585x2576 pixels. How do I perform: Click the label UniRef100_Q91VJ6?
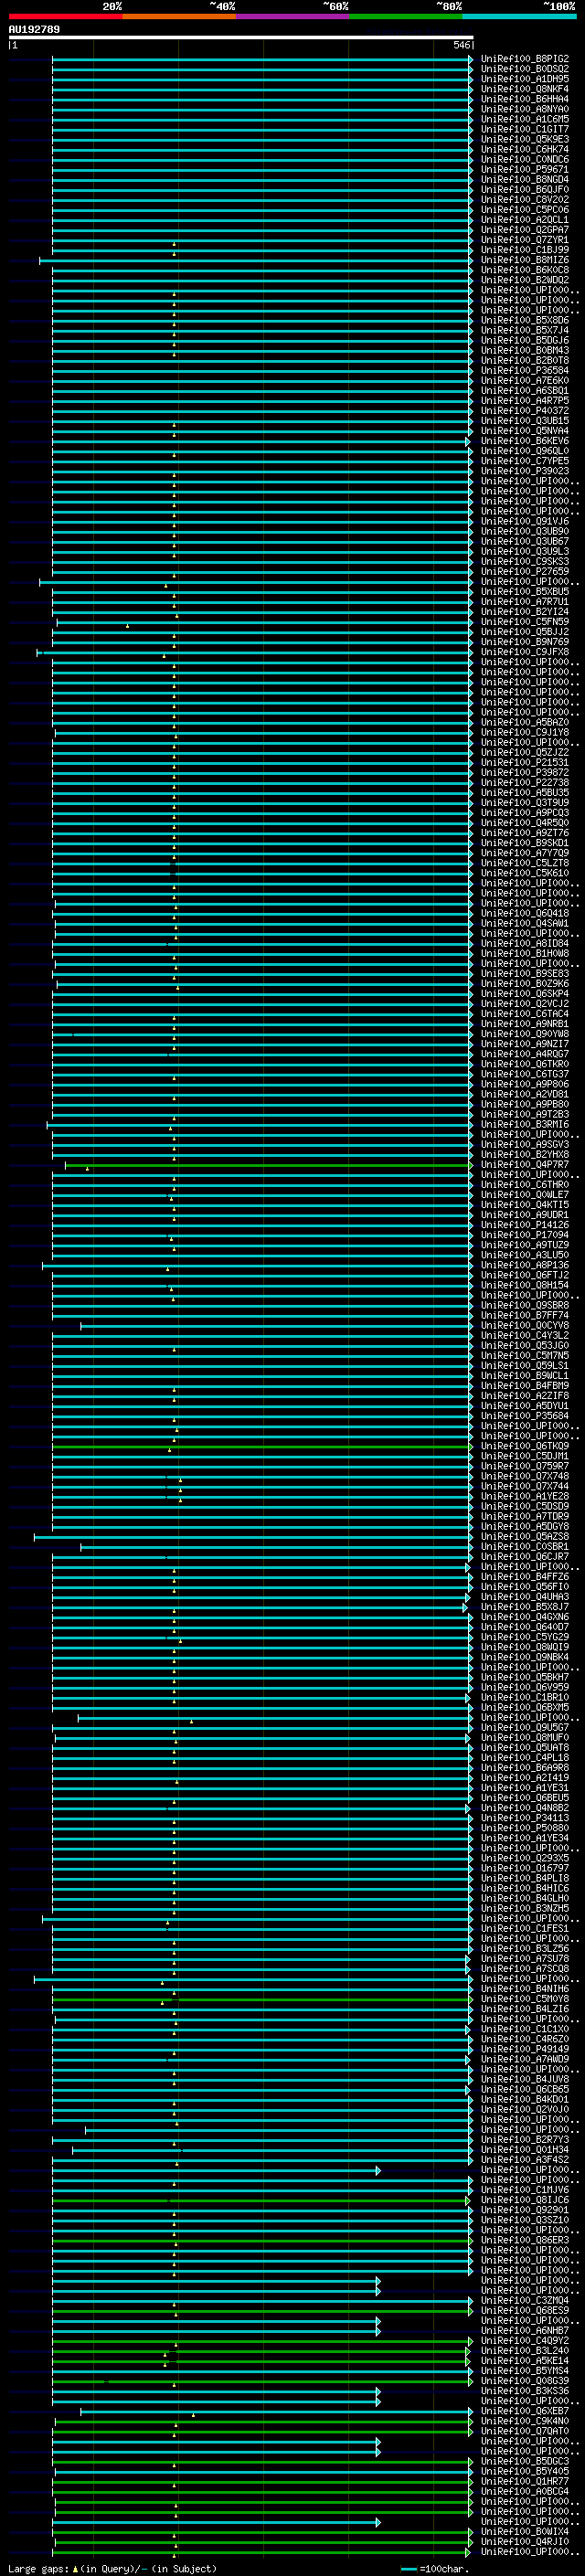point(525,521)
